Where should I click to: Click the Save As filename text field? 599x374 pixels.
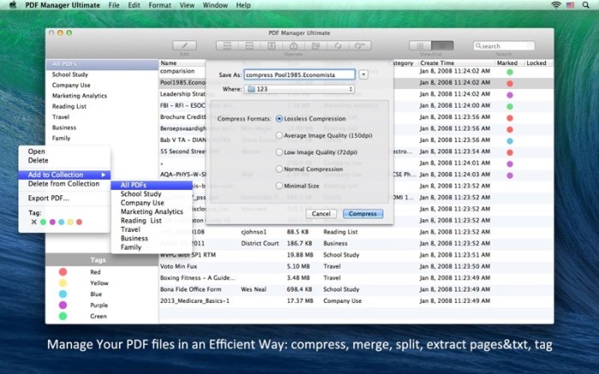(x=299, y=74)
